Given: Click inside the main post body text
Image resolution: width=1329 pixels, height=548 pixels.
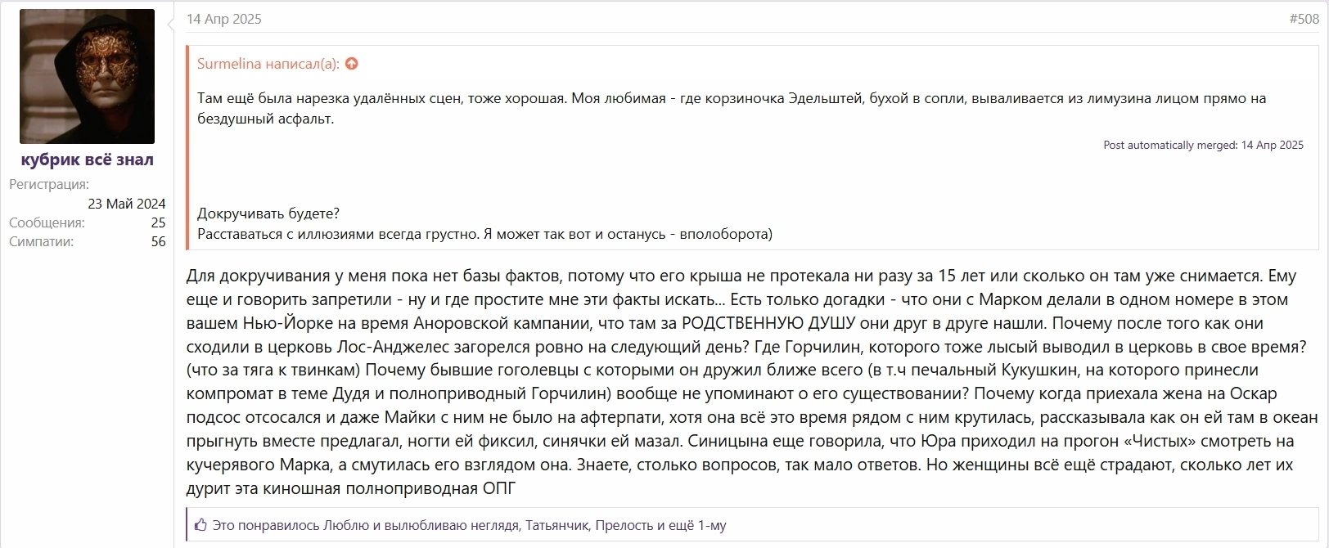Looking at the screenshot, I should [751, 382].
